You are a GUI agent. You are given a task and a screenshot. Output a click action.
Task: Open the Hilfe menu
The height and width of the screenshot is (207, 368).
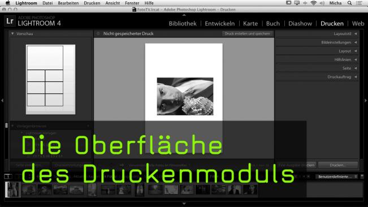click(149, 3)
